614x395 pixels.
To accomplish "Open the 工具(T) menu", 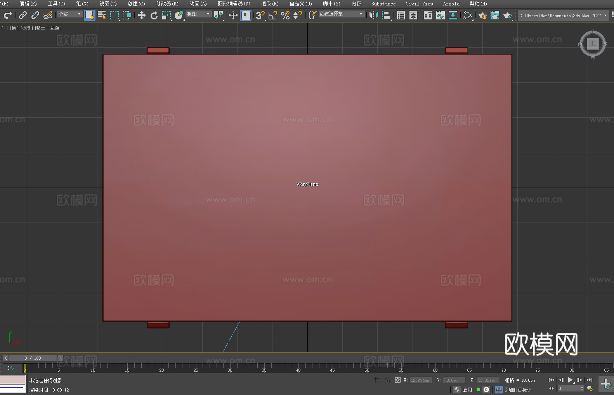I will tap(57, 3).
